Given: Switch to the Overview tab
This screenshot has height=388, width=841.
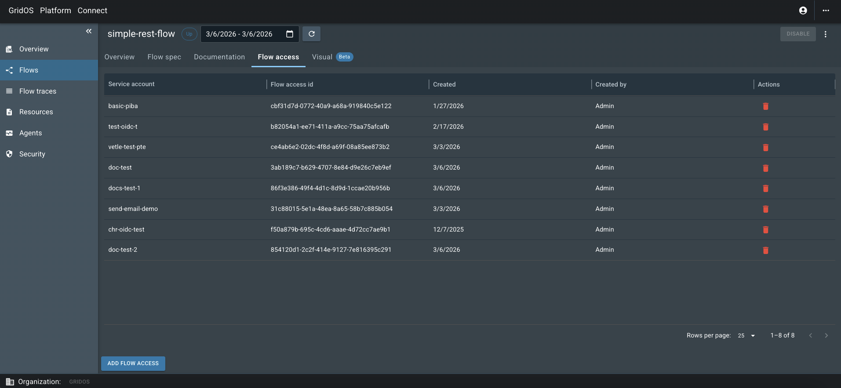Looking at the screenshot, I should [120, 57].
